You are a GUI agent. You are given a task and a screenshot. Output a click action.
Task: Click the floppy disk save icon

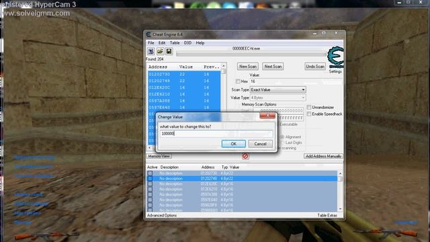click(x=169, y=51)
